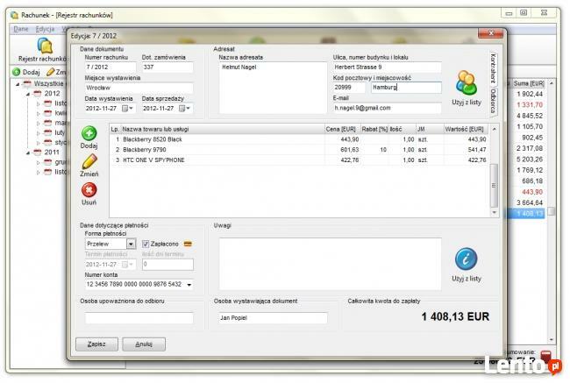This screenshot has height=383, width=570.
Task: Click the Anuluj button
Action: [143, 344]
